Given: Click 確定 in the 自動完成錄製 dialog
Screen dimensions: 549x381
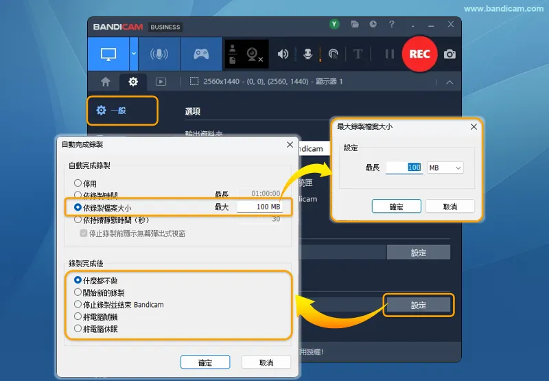Looking at the screenshot, I should [205, 362].
